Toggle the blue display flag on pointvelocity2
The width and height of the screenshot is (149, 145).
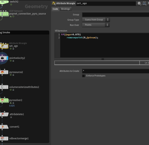7,58
